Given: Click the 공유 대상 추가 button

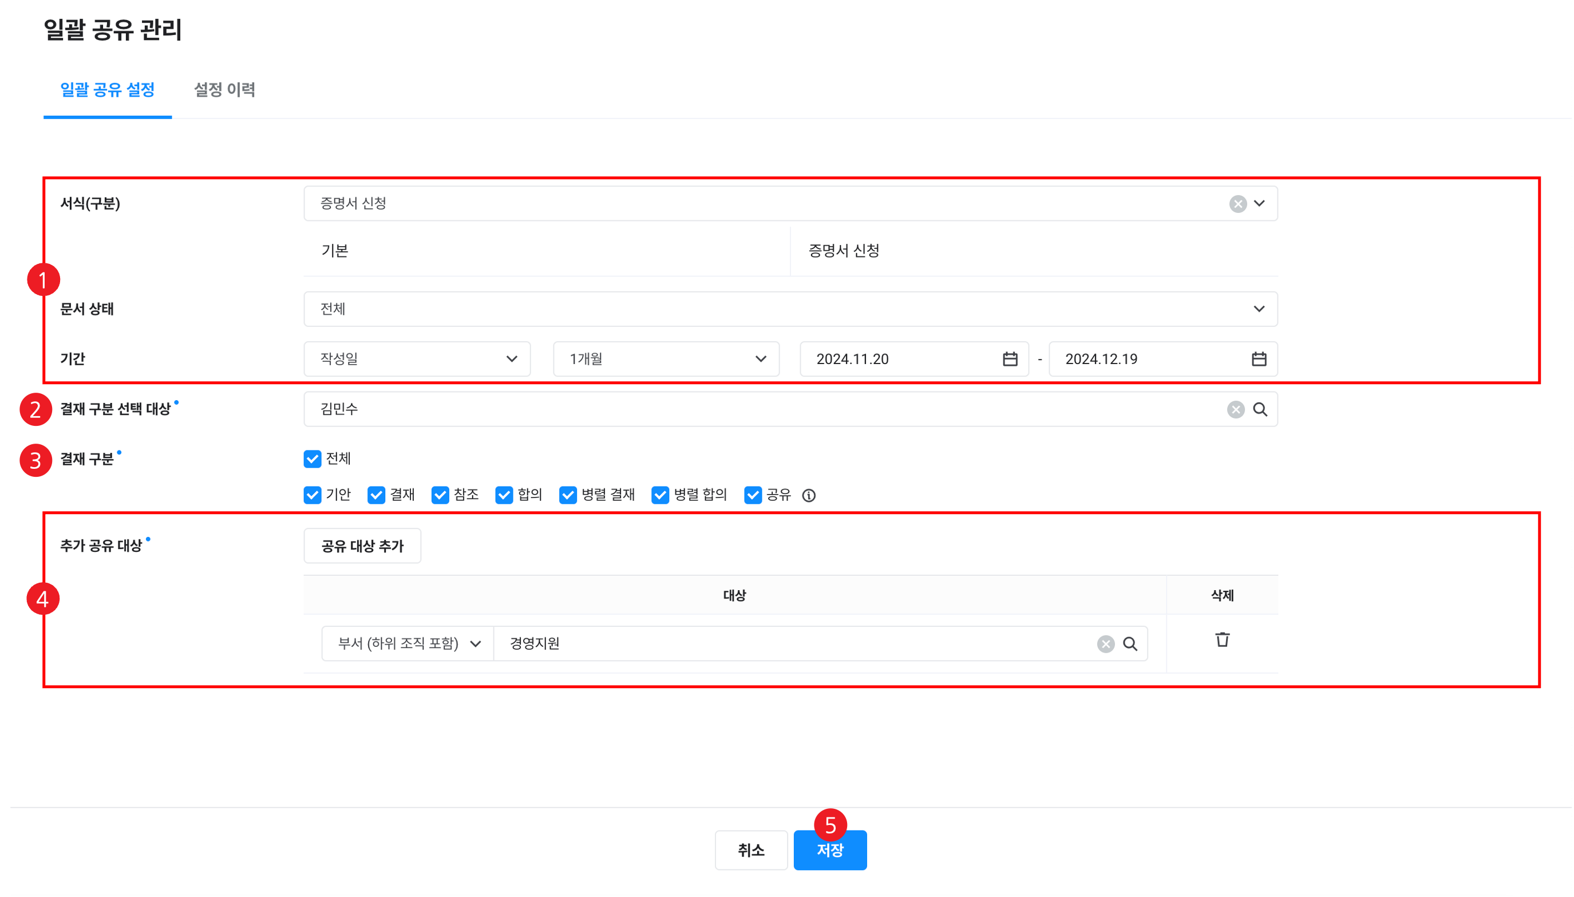Looking at the screenshot, I should (362, 547).
